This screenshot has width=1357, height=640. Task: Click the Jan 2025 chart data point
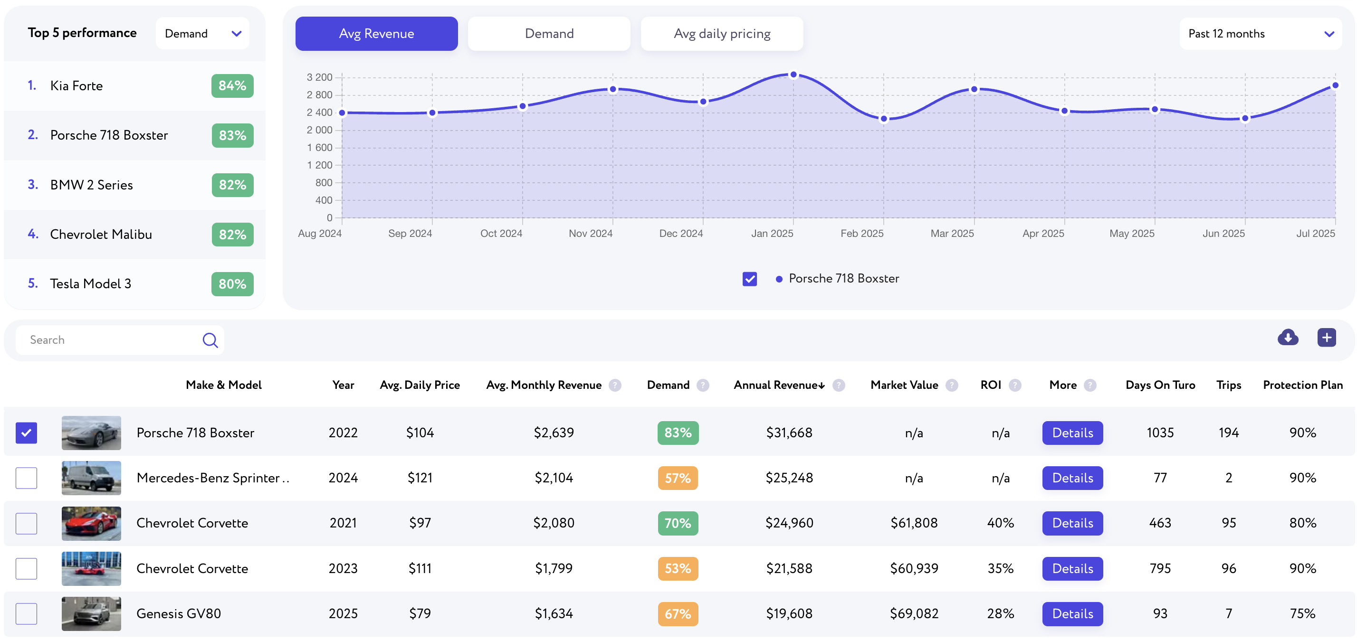[793, 75]
